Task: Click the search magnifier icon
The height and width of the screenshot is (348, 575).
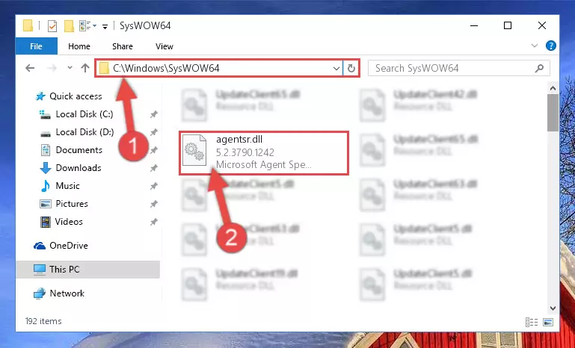Action: tap(539, 68)
